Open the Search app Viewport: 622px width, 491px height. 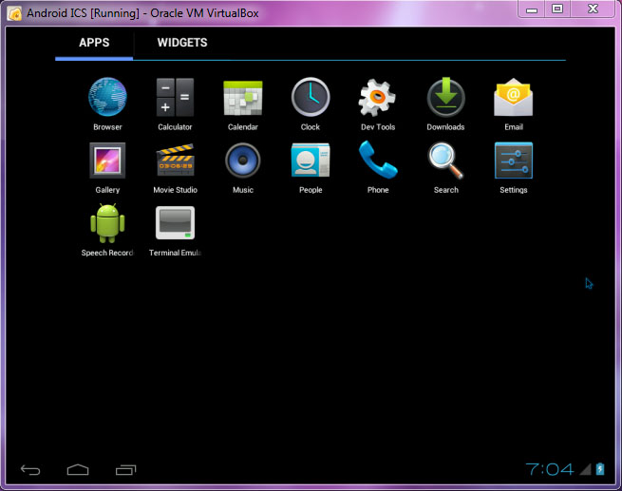[x=446, y=161]
